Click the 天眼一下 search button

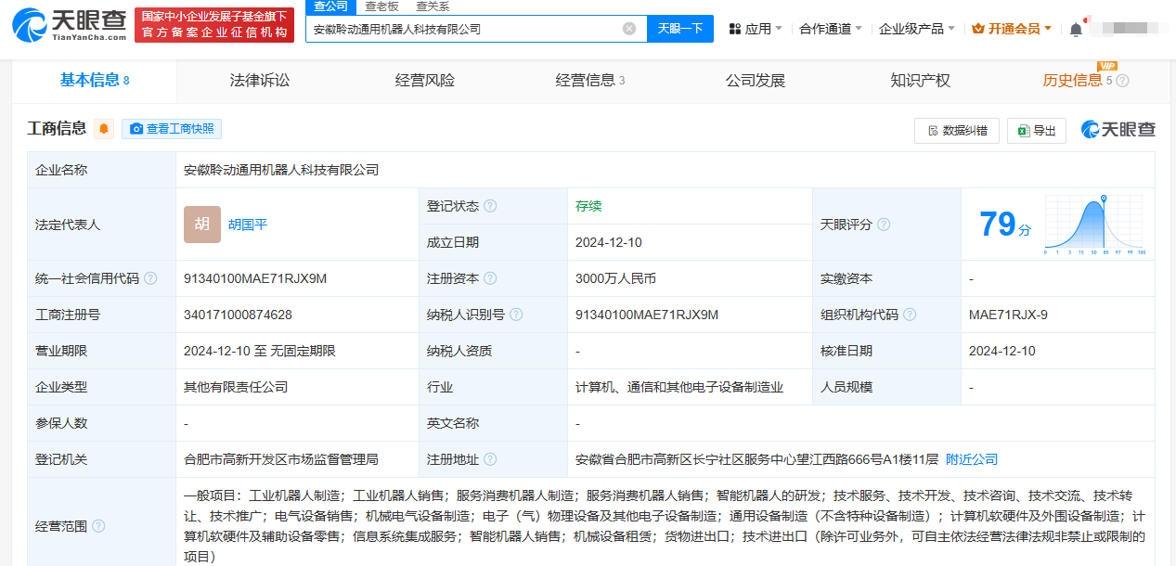(x=680, y=29)
